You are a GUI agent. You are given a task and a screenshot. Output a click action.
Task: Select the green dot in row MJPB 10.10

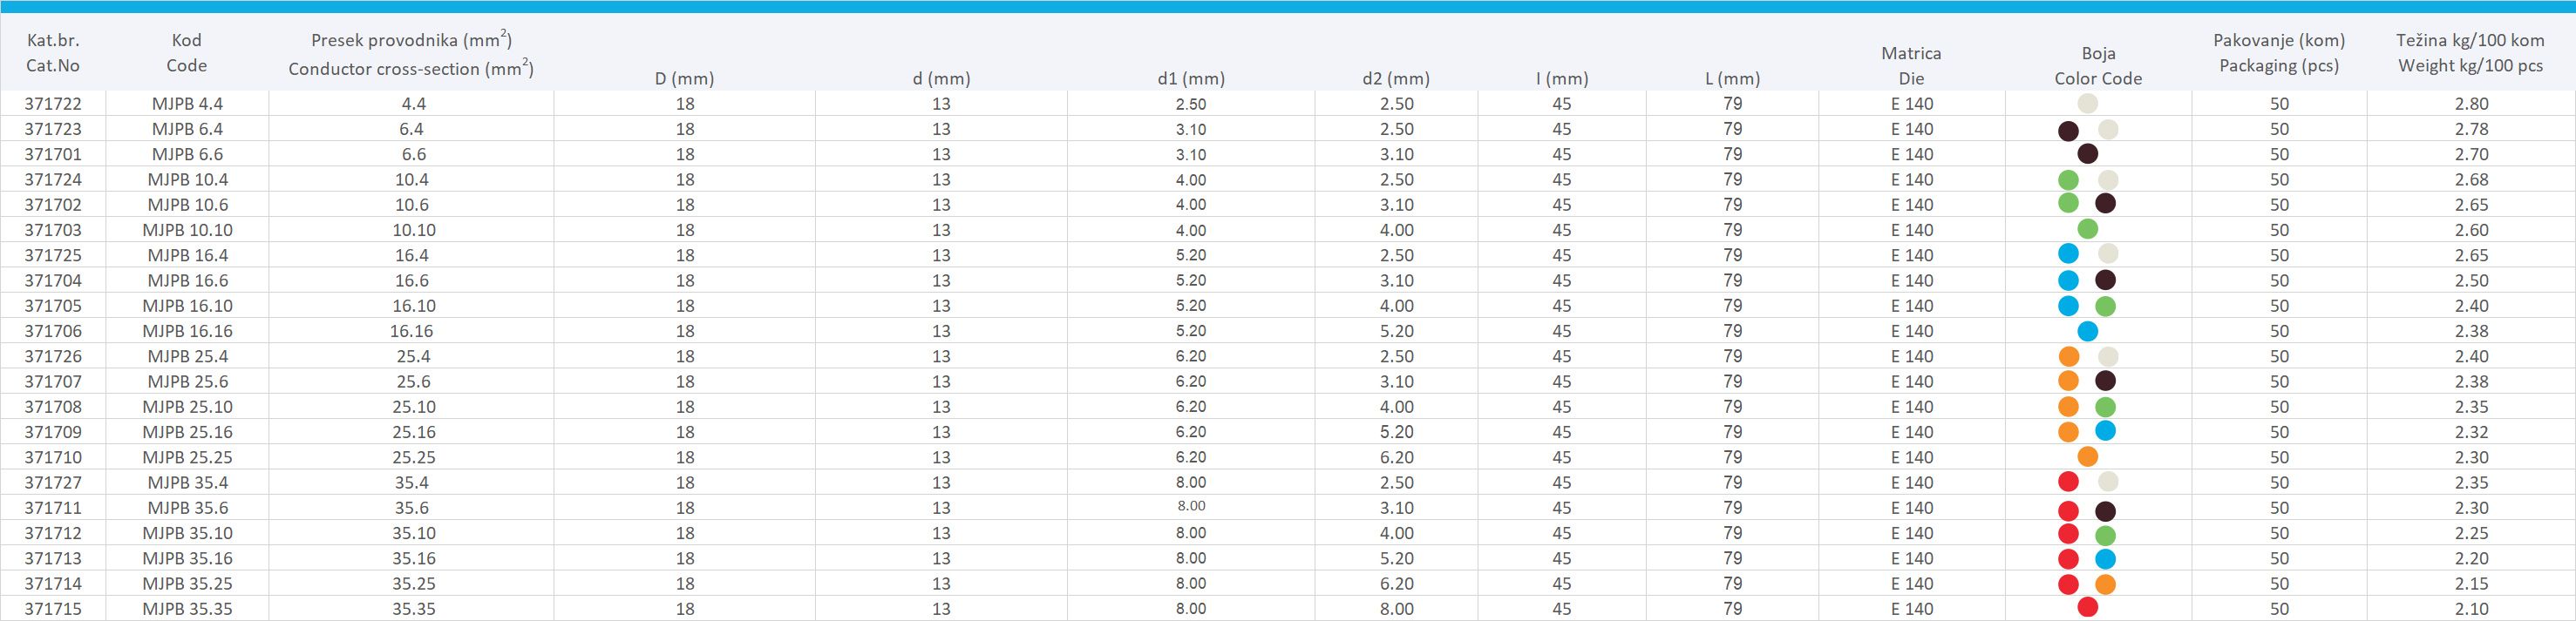click(x=2087, y=230)
